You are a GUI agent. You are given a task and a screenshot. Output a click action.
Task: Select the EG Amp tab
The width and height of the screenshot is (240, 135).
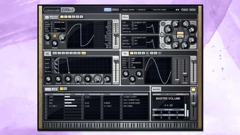83,53
